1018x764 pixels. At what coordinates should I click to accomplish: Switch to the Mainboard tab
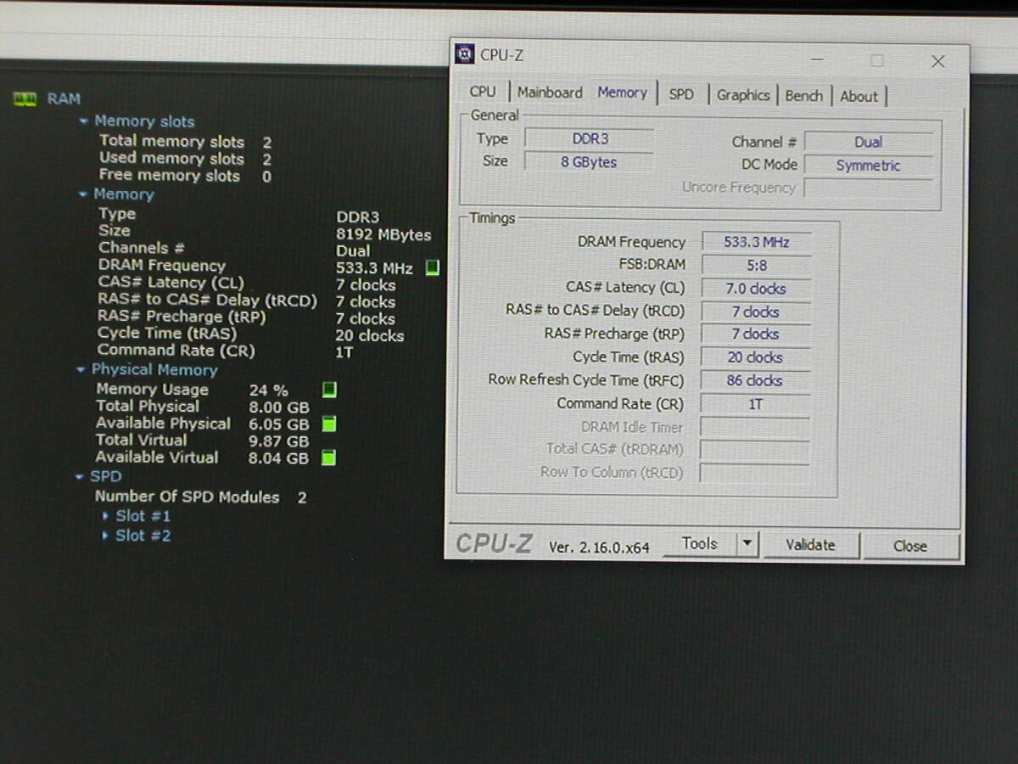[x=550, y=93]
